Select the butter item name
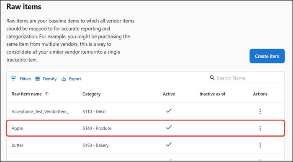Image resolution: width=293 pixels, height=162 pixels. point(18,145)
